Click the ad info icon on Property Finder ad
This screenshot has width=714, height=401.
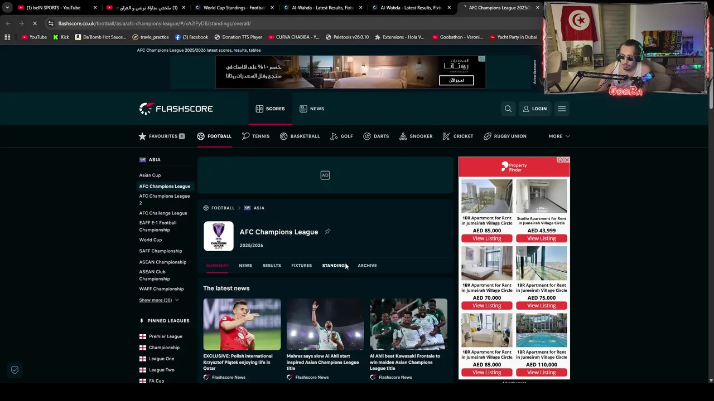coord(560,160)
